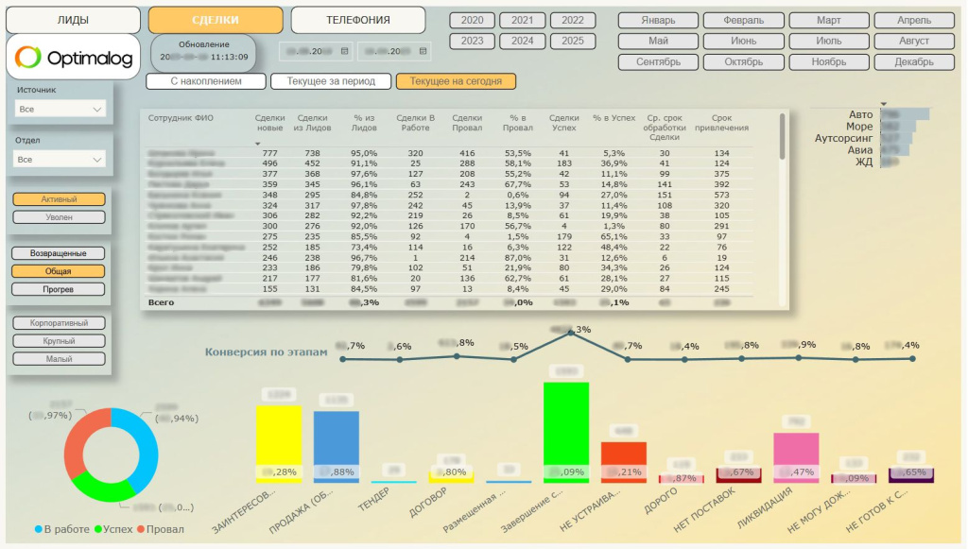Expand the Источник dropdown
This screenshot has height=549, width=968.
60,110
